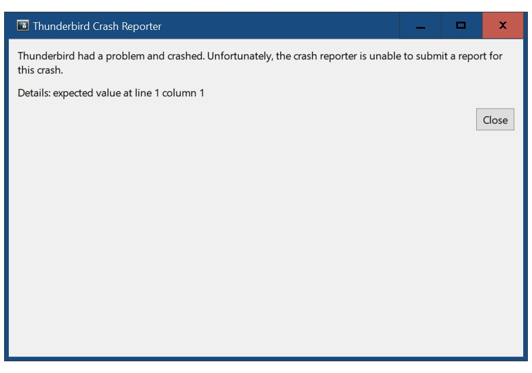Image resolution: width=532 pixels, height=373 pixels.
Task: Click the Crash Reporter bug icon in title bar
Action: (23, 25)
